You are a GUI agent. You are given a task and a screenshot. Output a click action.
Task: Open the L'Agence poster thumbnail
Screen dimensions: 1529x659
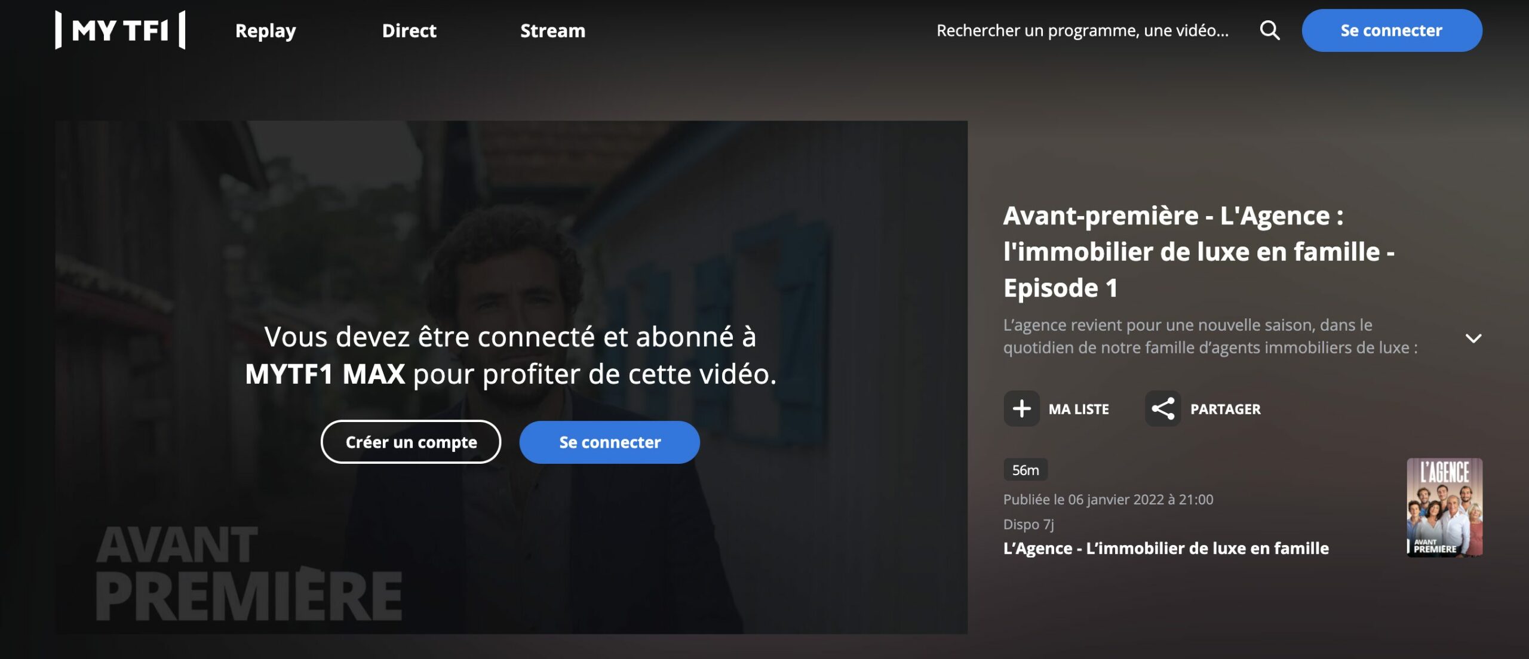[x=1444, y=507]
